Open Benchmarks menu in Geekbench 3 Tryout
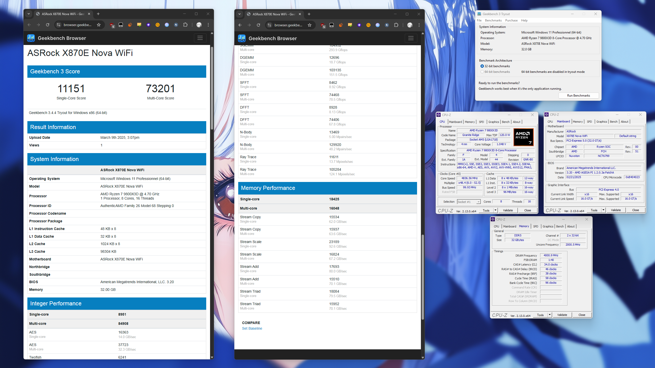The height and width of the screenshot is (368, 655). [x=493, y=20]
